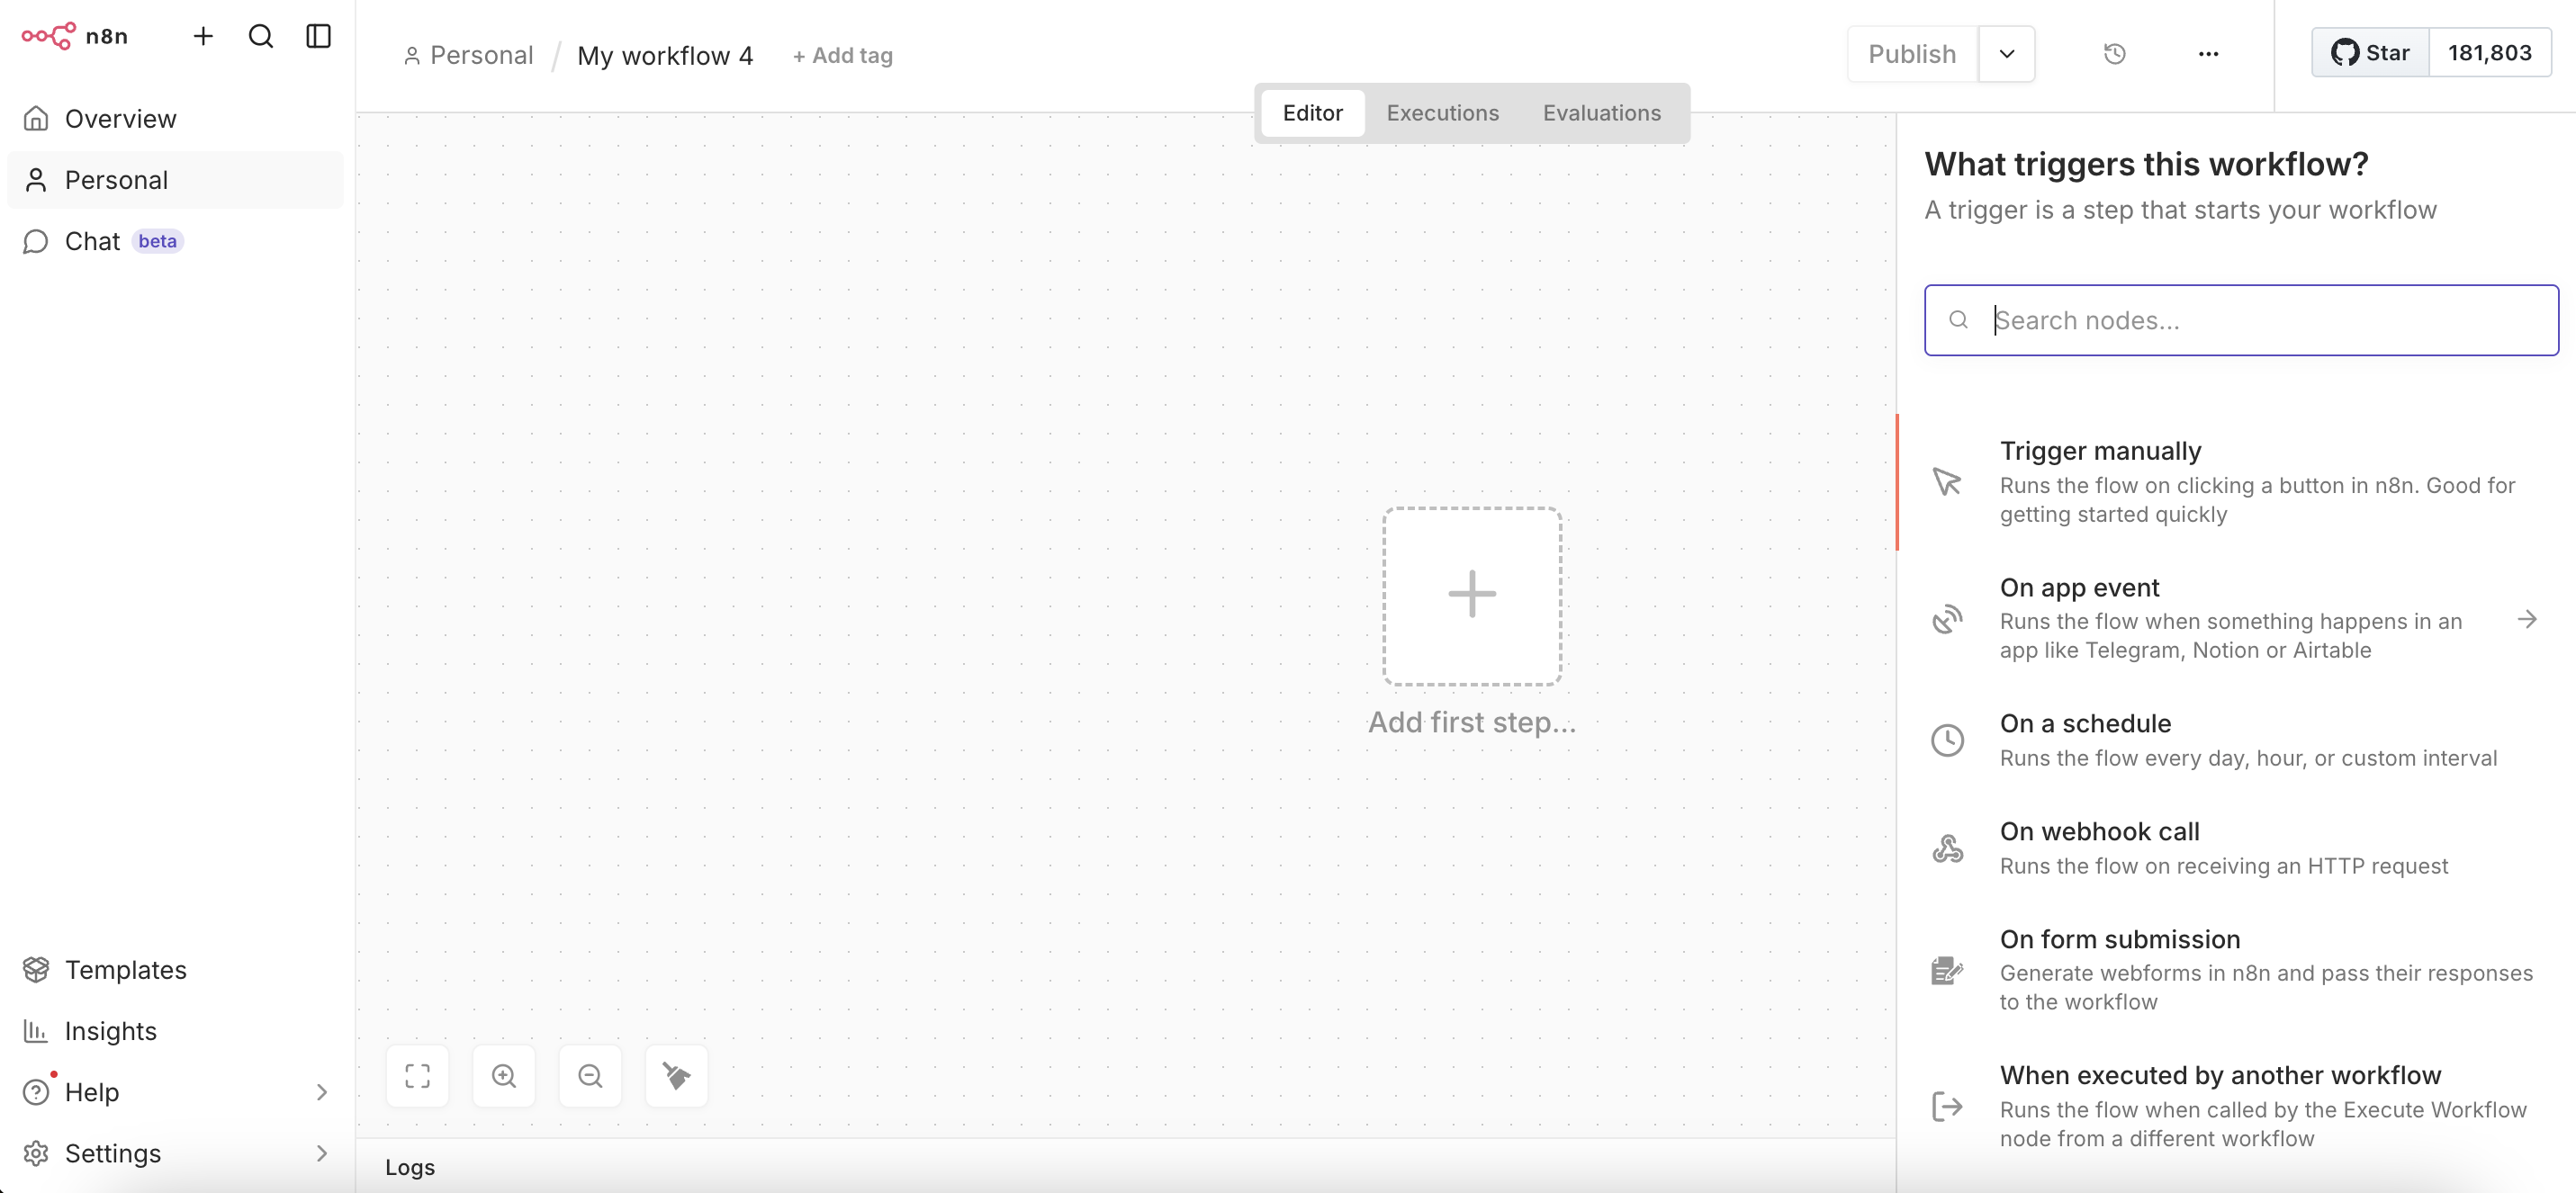Click the Search nodes input field

coord(2240,320)
